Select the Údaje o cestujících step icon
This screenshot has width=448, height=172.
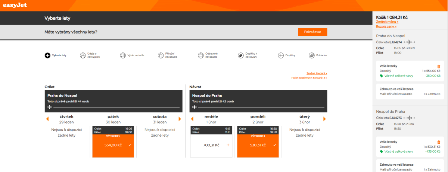click(x=83, y=55)
